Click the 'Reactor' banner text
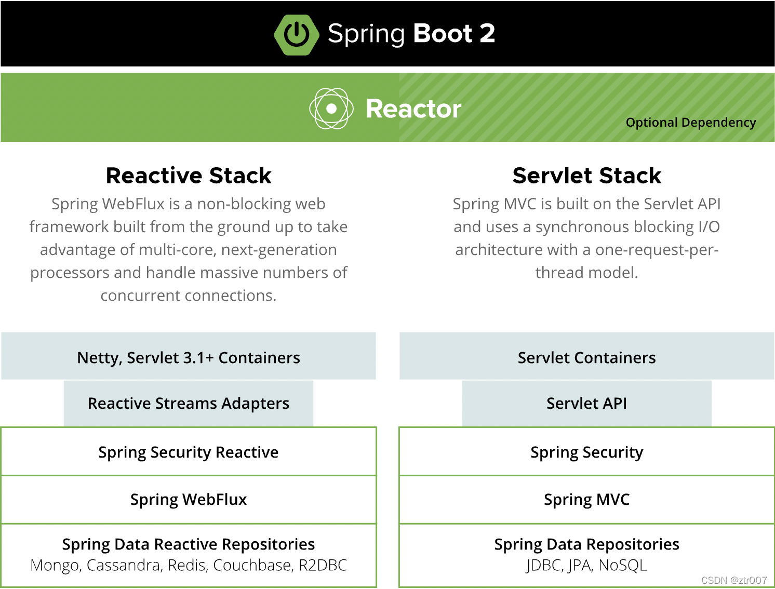 (x=413, y=109)
